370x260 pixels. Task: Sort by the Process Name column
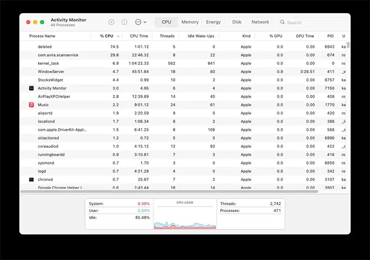click(x=42, y=36)
